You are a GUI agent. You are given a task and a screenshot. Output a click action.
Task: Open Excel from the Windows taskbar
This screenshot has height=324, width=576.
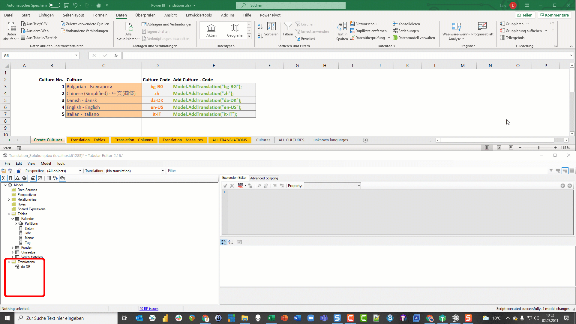coord(271,318)
